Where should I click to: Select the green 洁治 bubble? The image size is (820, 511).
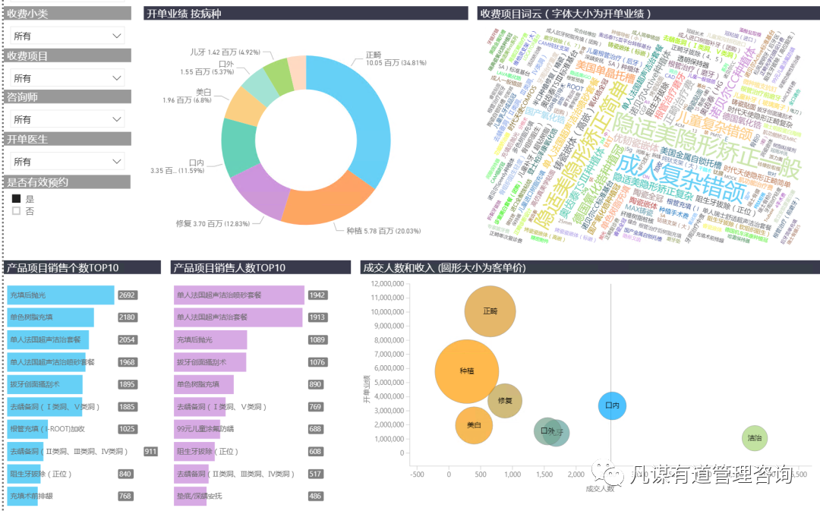755,438
